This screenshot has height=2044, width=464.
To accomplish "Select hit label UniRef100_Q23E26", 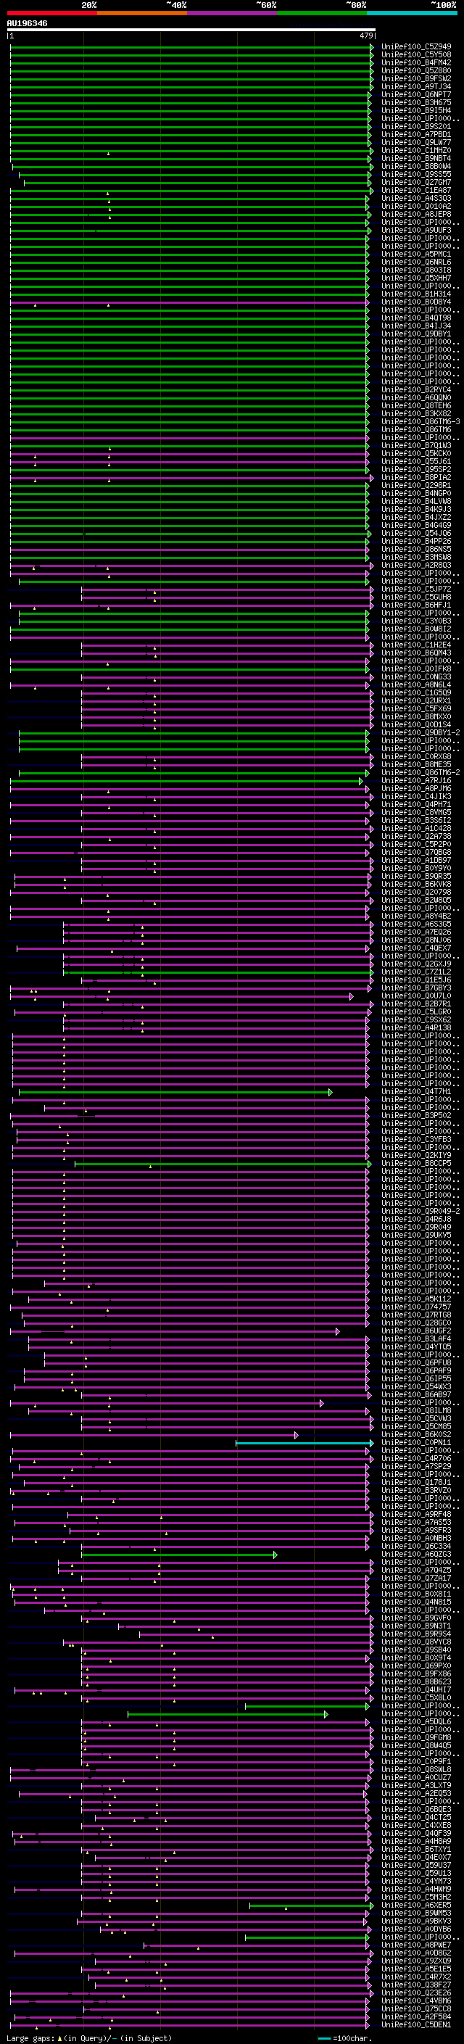I will [x=416, y=1993].
